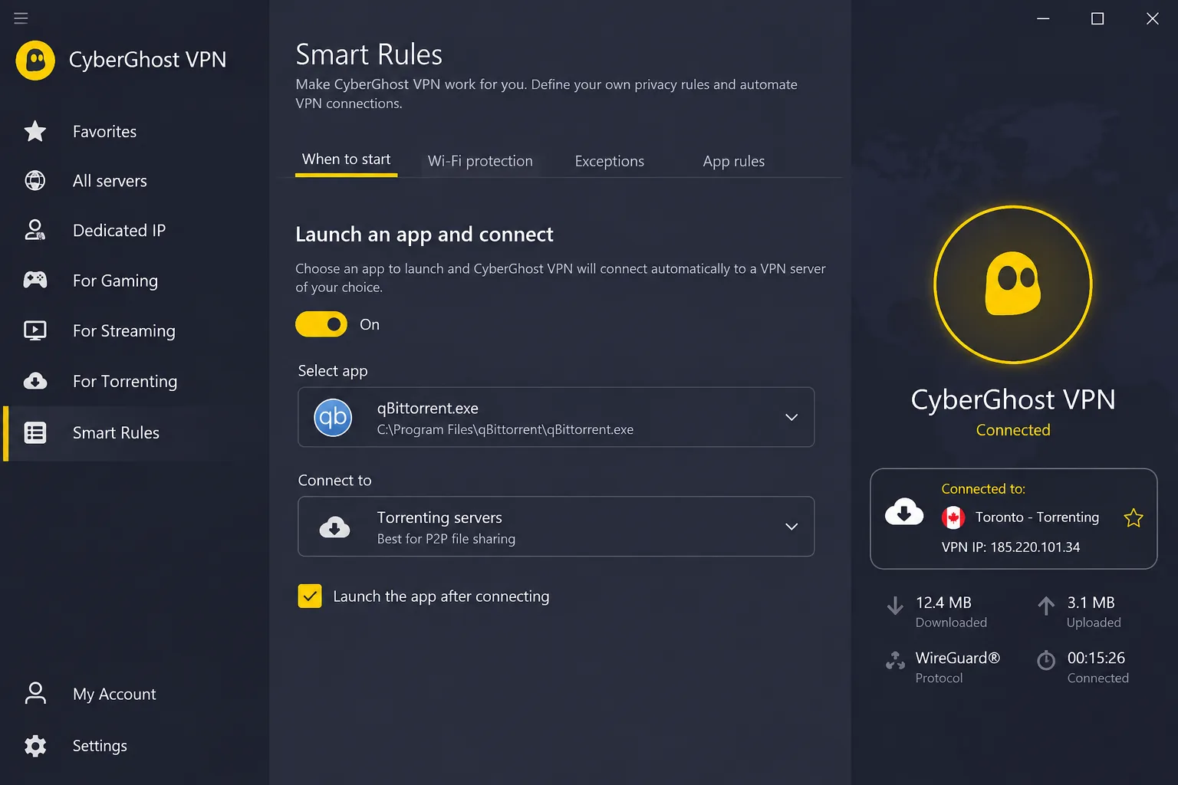Click the 3.1 MB Uploaded value

coord(1091,603)
